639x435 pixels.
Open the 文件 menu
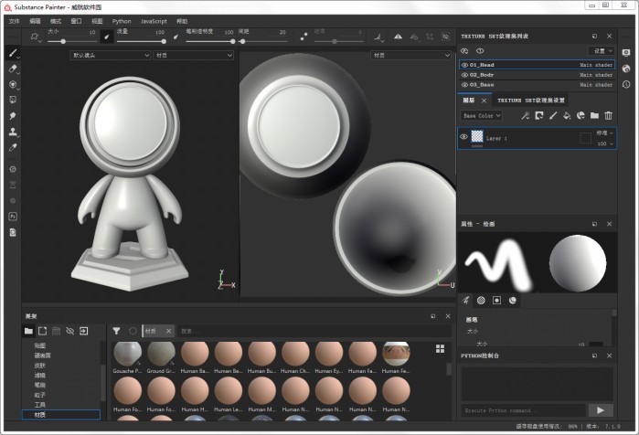pyautogui.click(x=15, y=21)
